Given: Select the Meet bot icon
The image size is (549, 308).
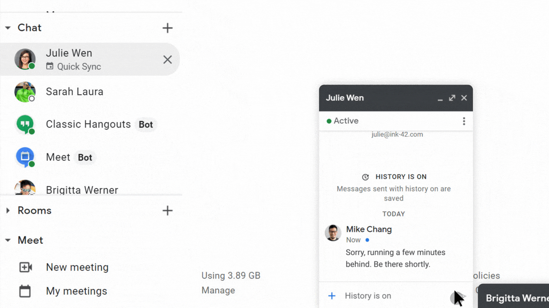Looking at the screenshot, I should pos(25,157).
